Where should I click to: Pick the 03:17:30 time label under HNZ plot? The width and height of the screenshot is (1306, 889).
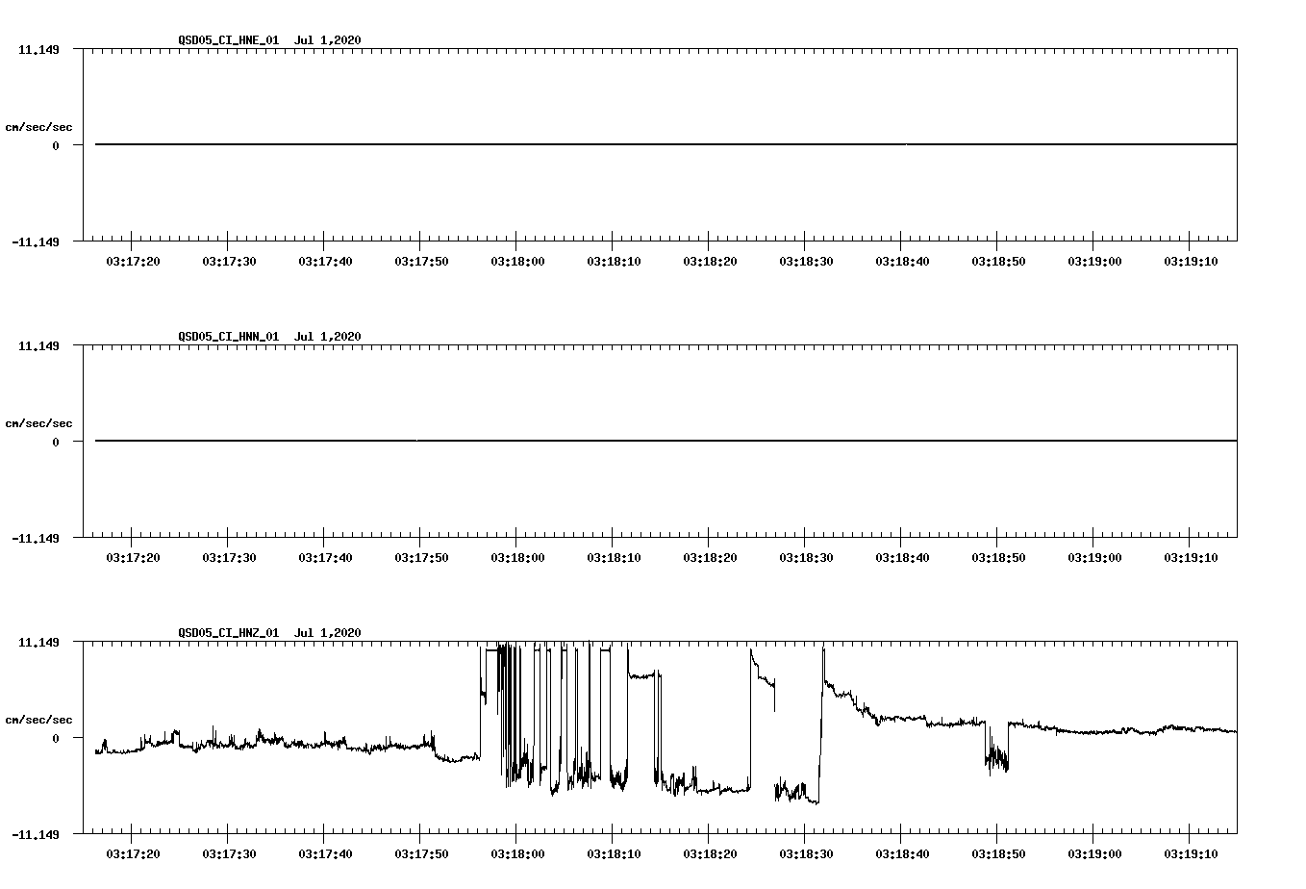(x=229, y=854)
